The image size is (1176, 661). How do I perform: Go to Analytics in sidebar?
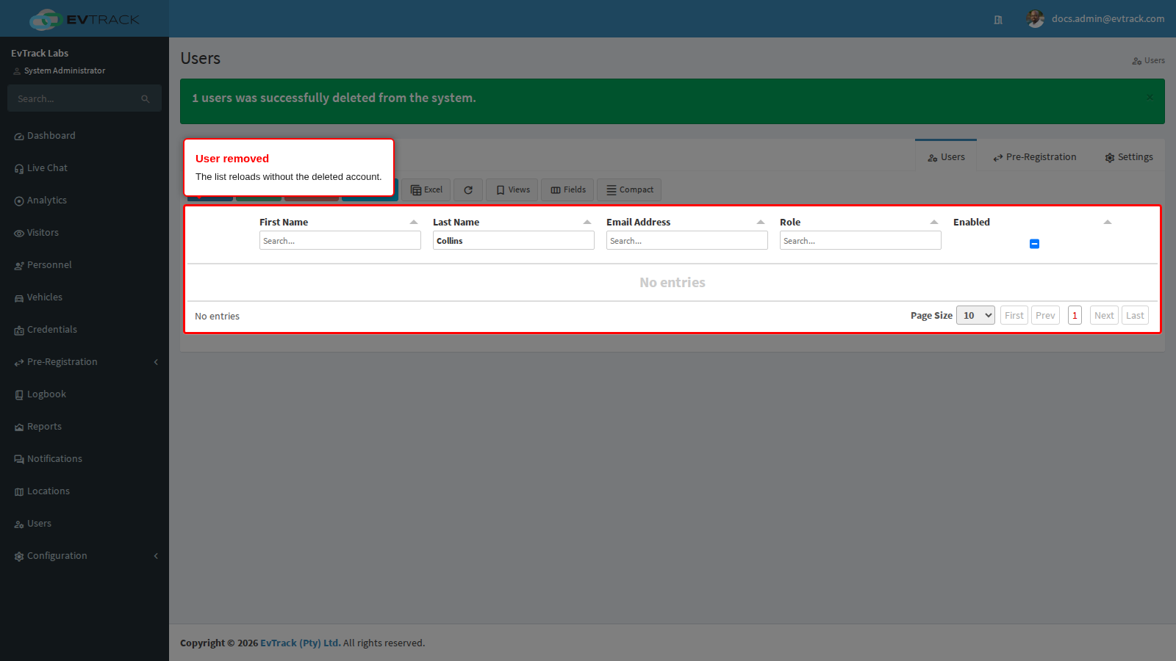pos(41,201)
